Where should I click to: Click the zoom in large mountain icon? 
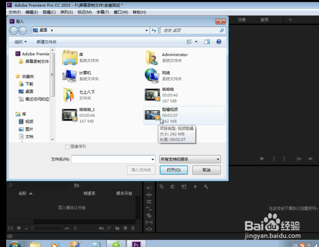(x=67, y=228)
